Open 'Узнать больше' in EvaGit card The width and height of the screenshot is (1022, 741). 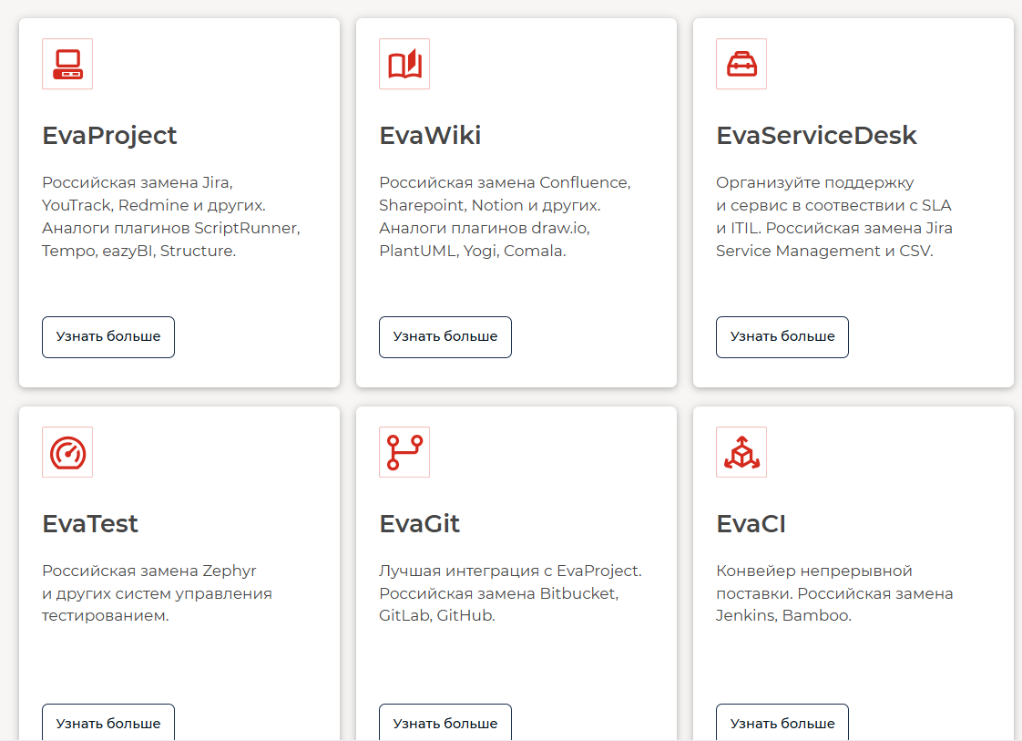(x=445, y=723)
